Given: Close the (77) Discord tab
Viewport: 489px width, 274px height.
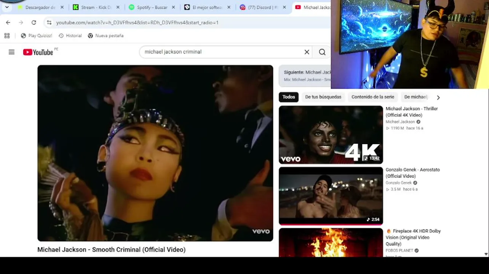Looking at the screenshot, I should pos(284,7).
